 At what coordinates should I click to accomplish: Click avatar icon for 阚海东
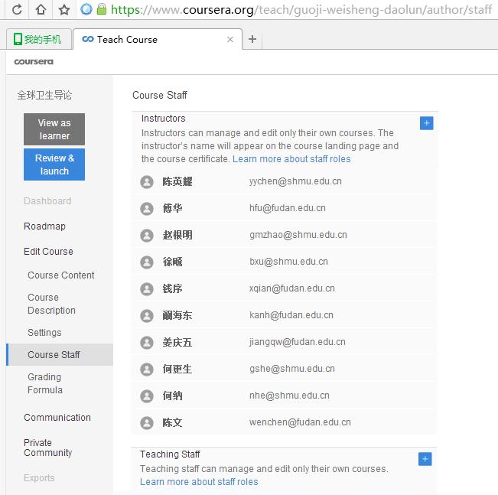[x=147, y=316]
